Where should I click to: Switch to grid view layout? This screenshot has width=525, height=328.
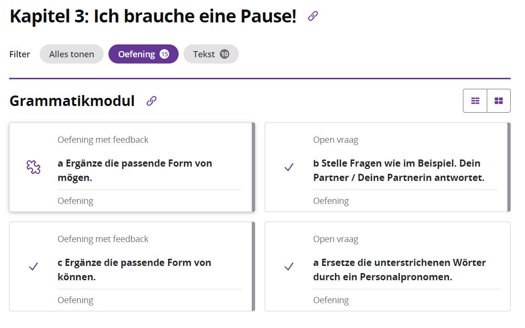[499, 101]
